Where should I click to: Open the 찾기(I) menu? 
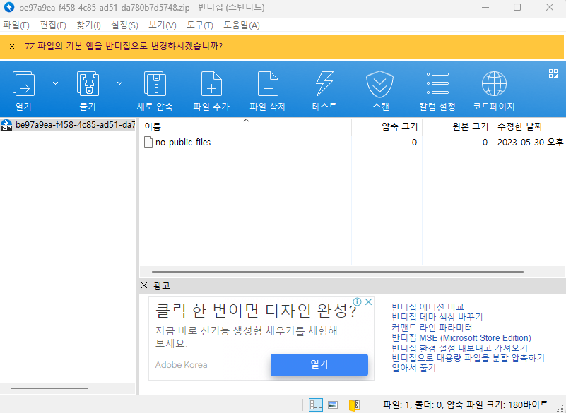click(x=88, y=25)
